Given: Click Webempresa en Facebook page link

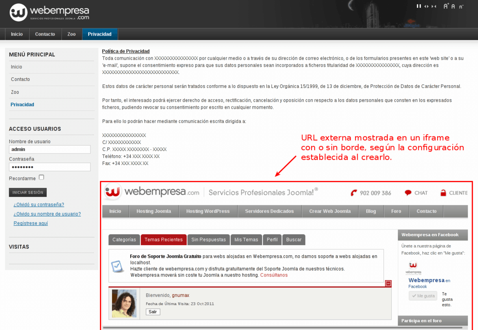Looking at the screenshot, I should click(429, 283).
